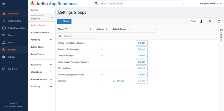
Task: Select the Ashley Technology Solutions group
Action: pyautogui.click(x=142, y=43)
